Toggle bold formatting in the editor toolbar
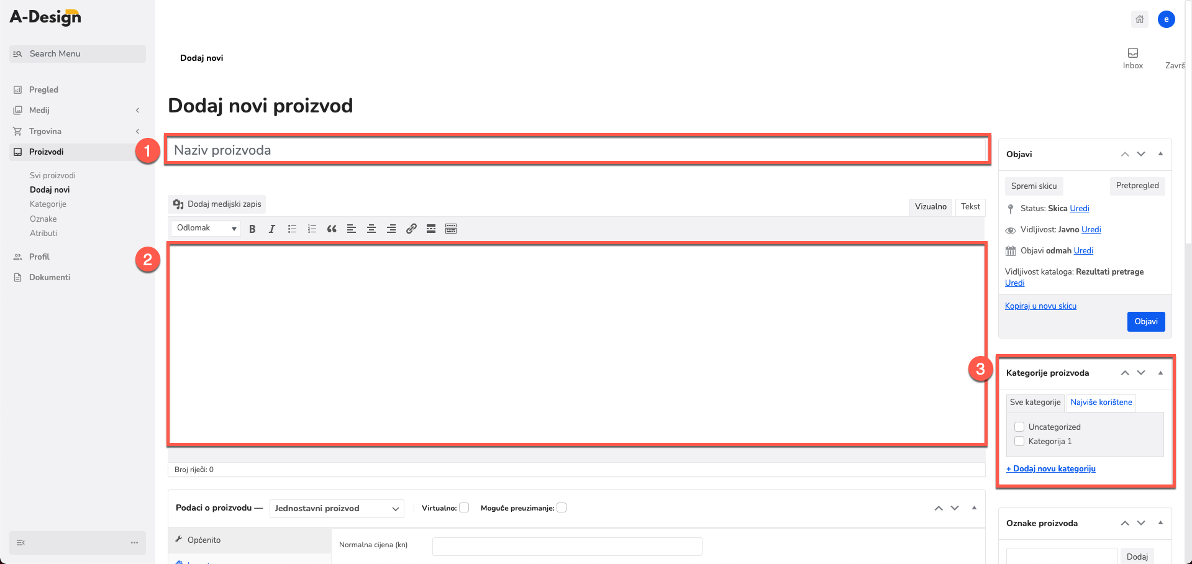Image resolution: width=1192 pixels, height=564 pixels. (x=252, y=229)
